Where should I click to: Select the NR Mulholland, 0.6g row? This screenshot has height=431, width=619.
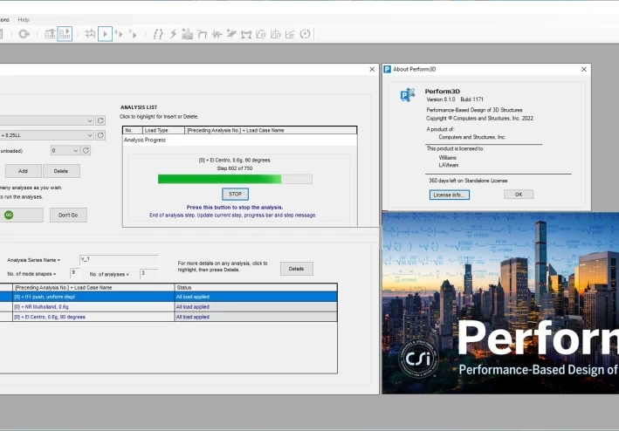169,307
